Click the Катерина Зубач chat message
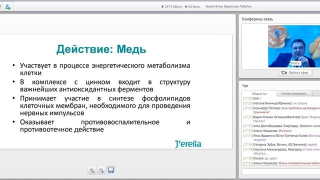The width and height of the screenshot is (320, 180). point(280,144)
